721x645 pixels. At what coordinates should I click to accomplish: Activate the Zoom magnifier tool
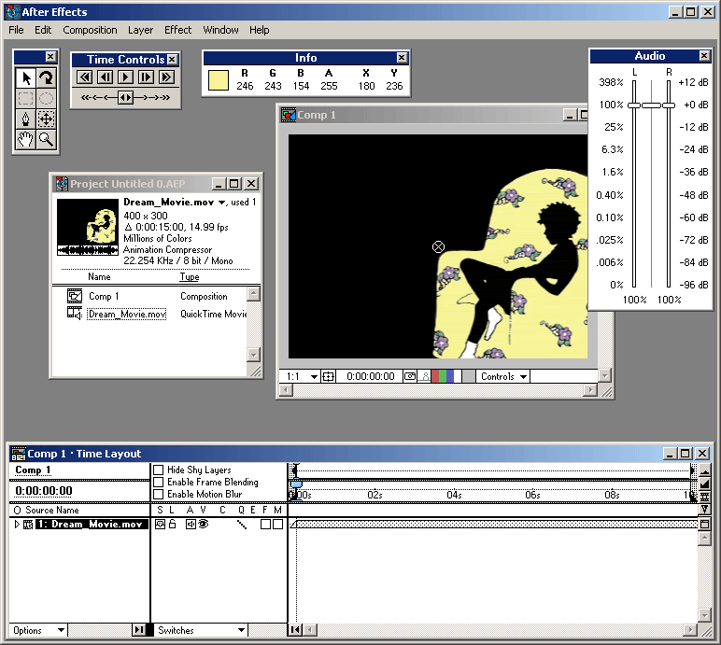pos(46,140)
